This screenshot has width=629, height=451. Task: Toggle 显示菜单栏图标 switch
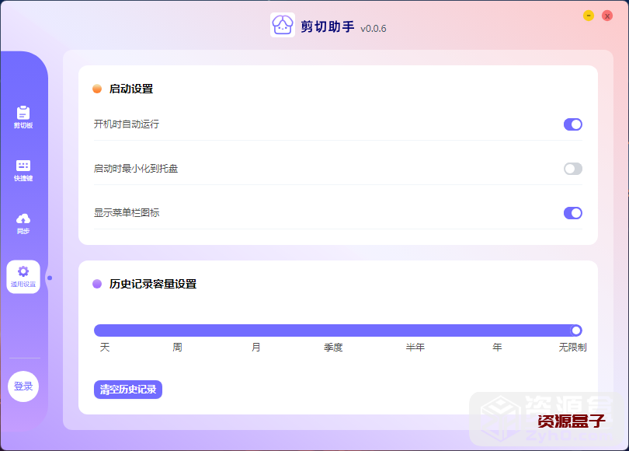[573, 213]
